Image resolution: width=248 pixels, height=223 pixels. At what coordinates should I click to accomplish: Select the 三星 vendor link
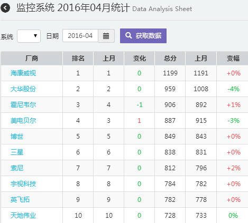click(17, 152)
